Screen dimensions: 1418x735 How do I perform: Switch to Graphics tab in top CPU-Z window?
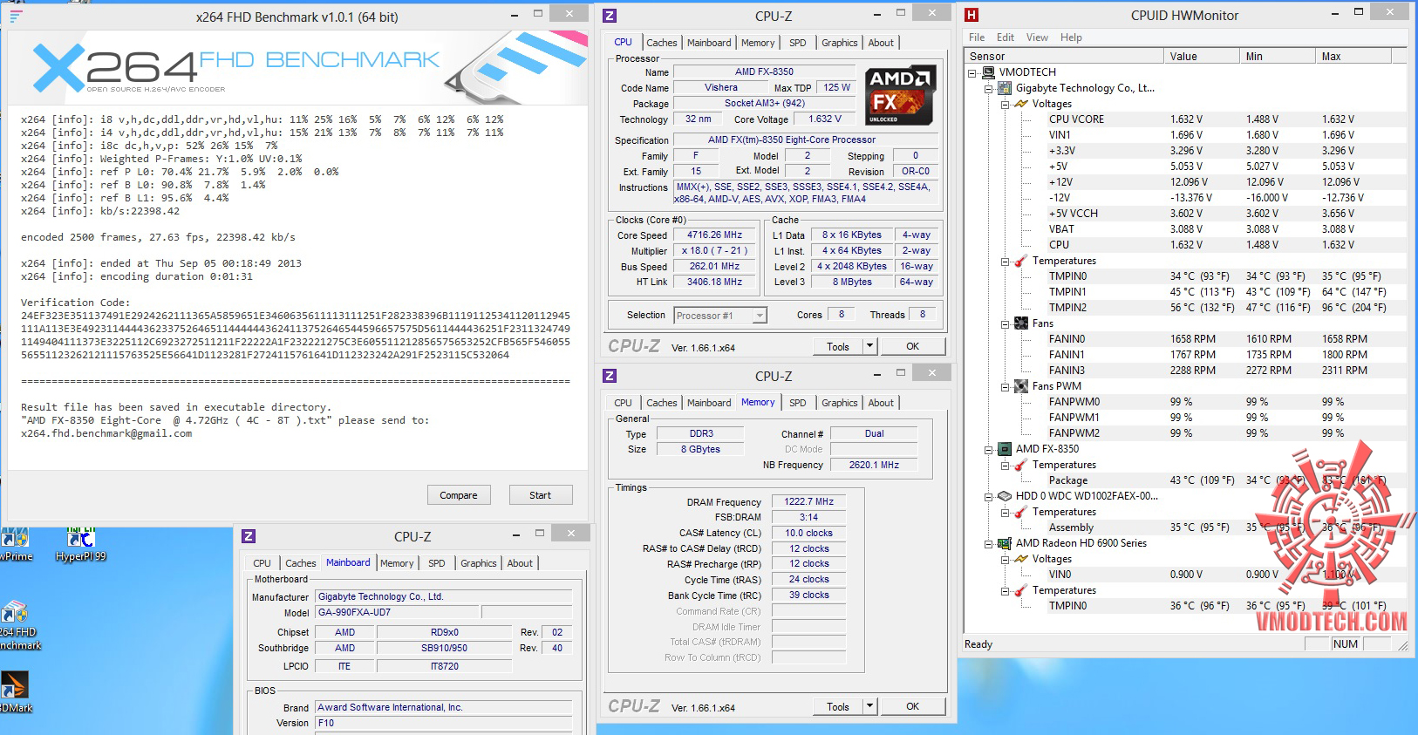click(839, 43)
